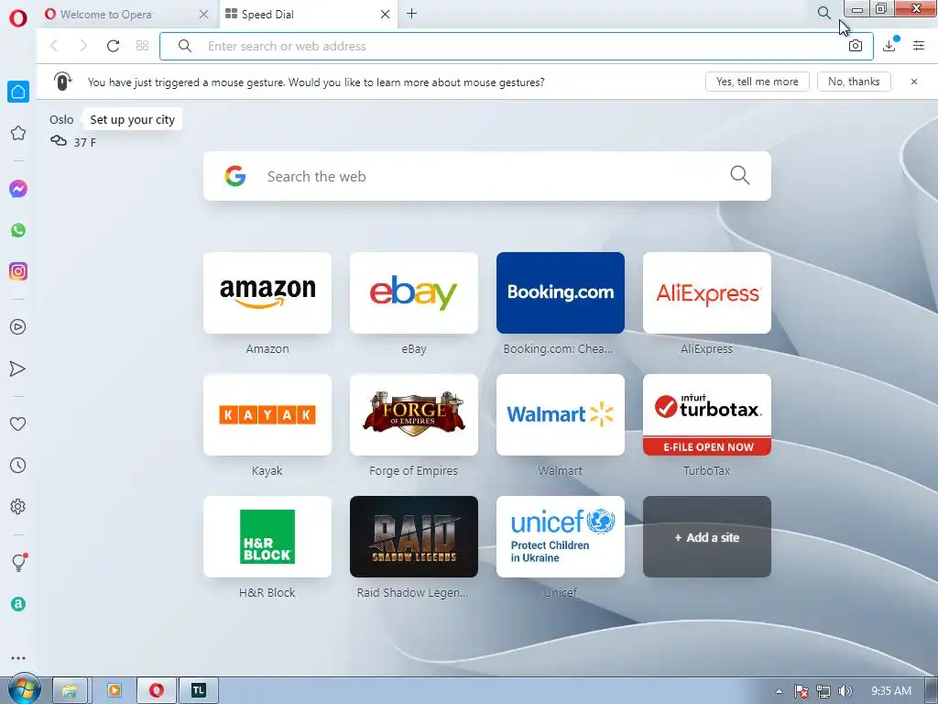Open the AliExpress speed dial tile
Viewport: 938px width, 704px height.
pyautogui.click(x=707, y=292)
